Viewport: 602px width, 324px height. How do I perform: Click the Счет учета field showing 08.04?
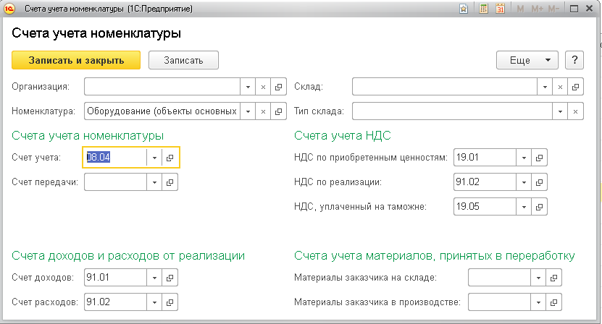pos(115,157)
